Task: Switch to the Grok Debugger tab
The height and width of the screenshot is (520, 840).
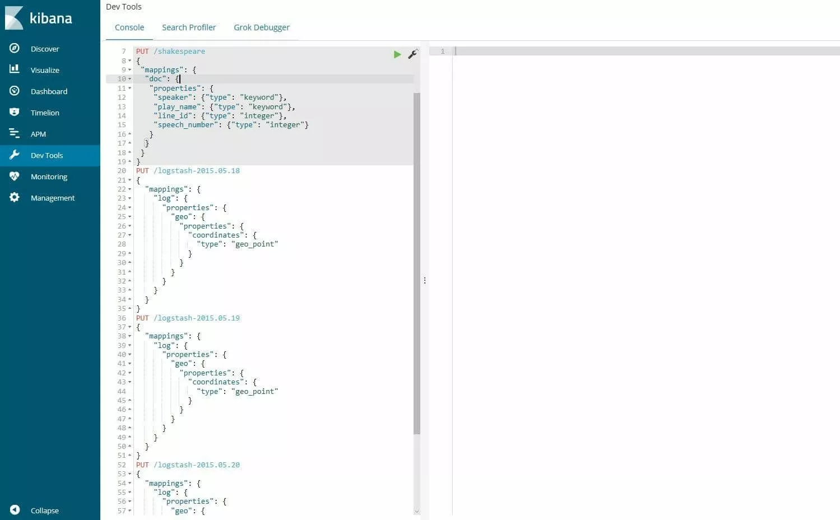Action: [x=261, y=27]
